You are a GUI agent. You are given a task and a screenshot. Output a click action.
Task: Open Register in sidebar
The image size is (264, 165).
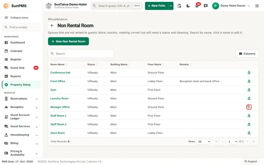coord(21,59)
